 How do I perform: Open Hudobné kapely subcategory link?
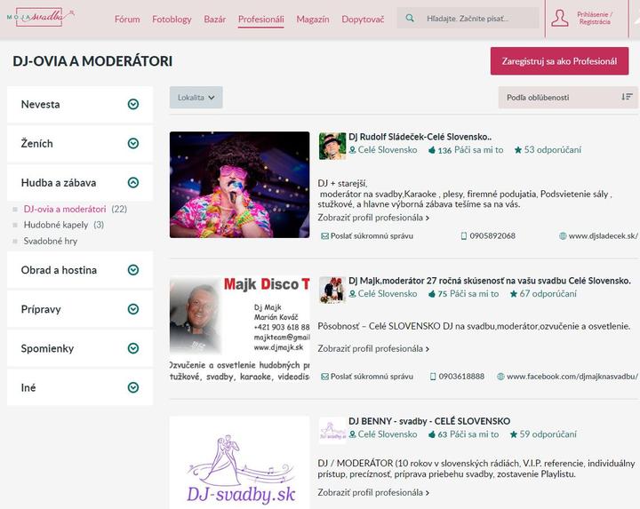(56, 225)
